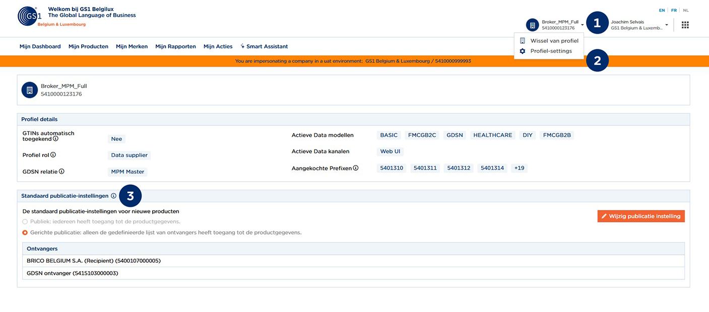Image resolution: width=709 pixels, height=312 pixels.
Task: Click the DIY data model chip
Action: click(528, 135)
